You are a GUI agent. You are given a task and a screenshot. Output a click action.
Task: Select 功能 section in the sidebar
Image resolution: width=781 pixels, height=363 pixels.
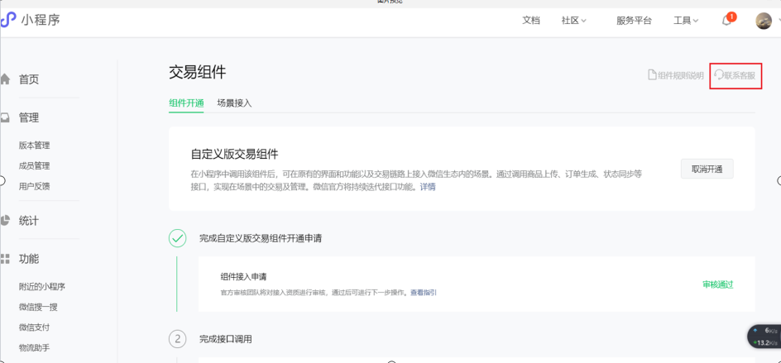pyautogui.click(x=29, y=259)
